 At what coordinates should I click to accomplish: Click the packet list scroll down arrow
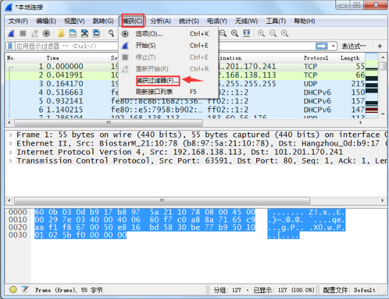click(x=383, y=114)
